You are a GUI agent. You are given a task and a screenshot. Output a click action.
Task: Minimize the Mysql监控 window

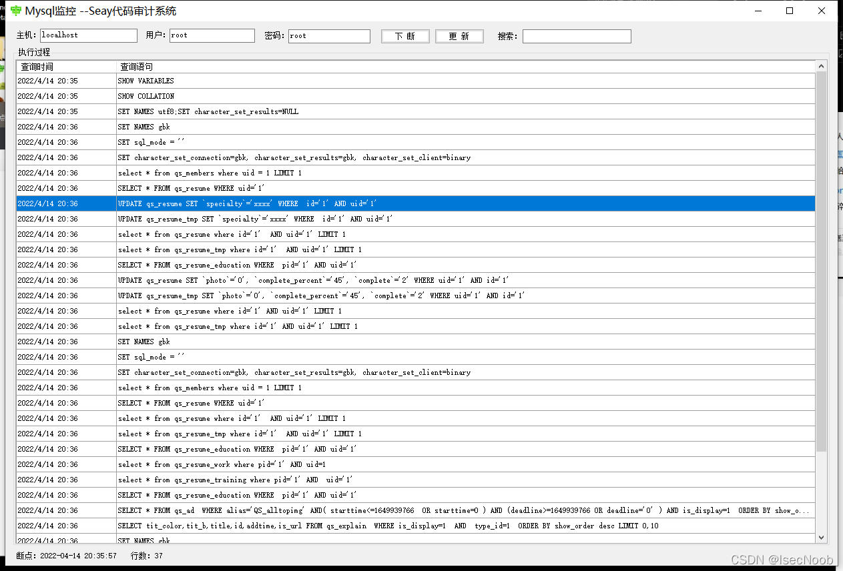tap(758, 11)
